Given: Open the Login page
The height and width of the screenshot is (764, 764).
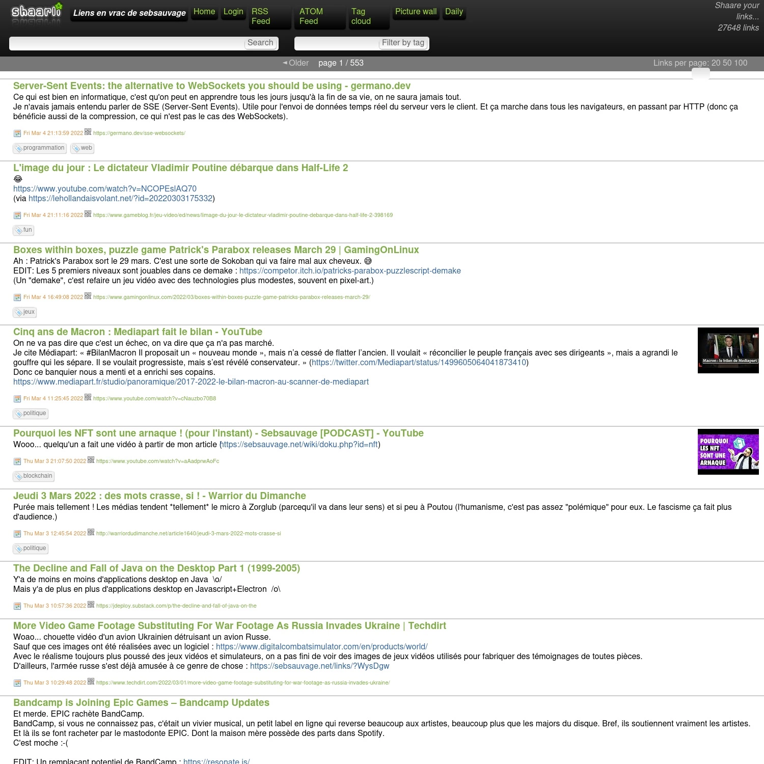Looking at the screenshot, I should [233, 12].
